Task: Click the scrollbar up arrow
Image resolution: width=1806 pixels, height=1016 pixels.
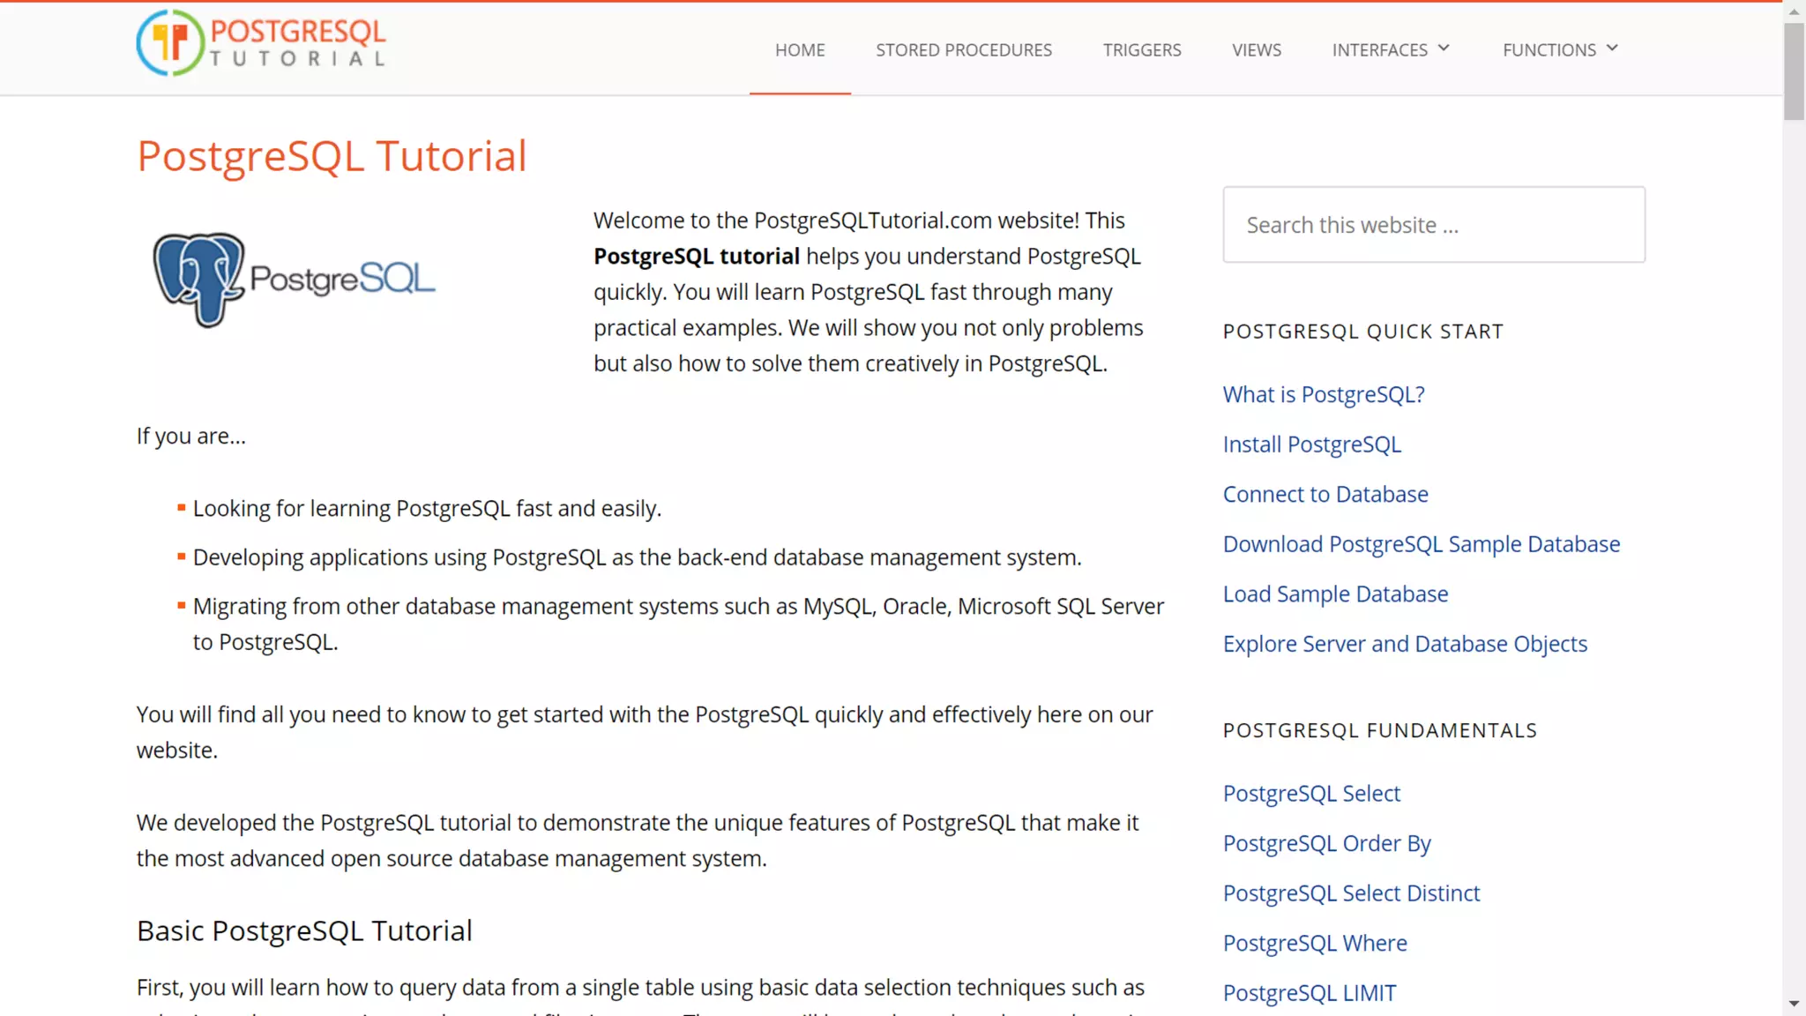Action: pos(1794,11)
